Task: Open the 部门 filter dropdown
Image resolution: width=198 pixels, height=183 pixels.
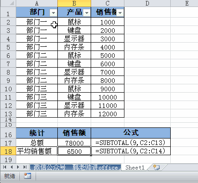Action: coord(53,13)
